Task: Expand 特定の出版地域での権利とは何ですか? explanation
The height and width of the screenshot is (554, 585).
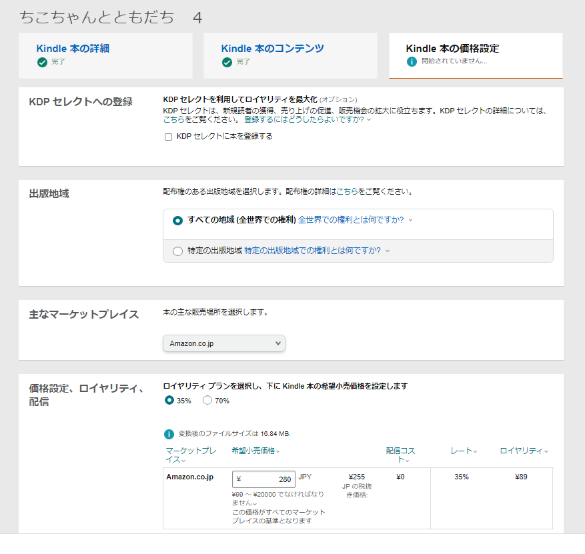Action: tap(316, 251)
